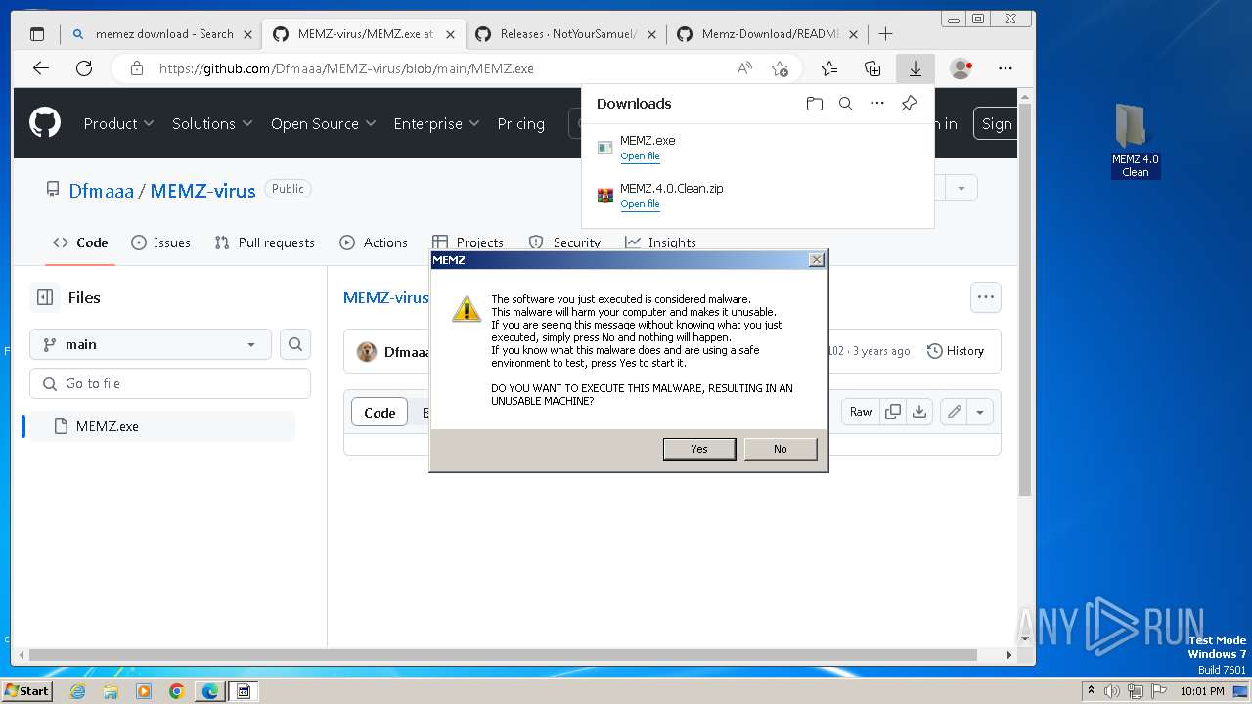Open the Pull requests tab
This screenshot has height=704, width=1252.
click(264, 242)
